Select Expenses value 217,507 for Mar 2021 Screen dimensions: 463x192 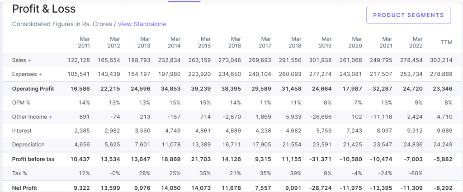coord(381,75)
